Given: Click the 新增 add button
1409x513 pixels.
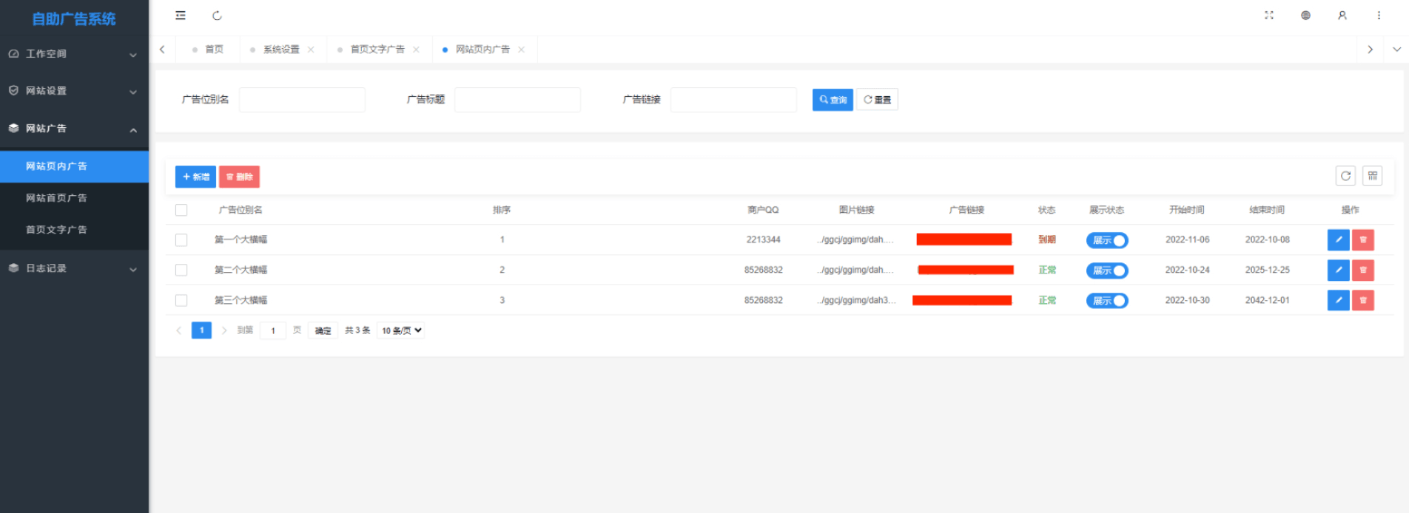Looking at the screenshot, I should [x=195, y=177].
